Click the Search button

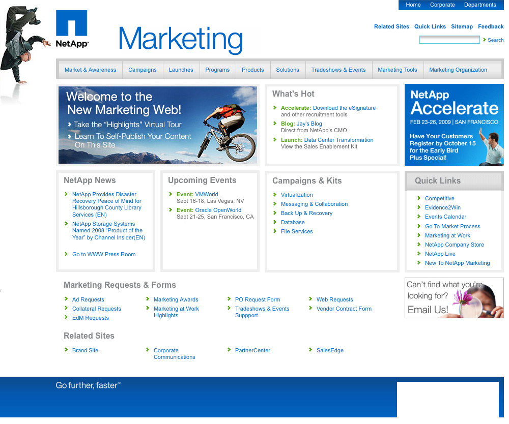493,40
